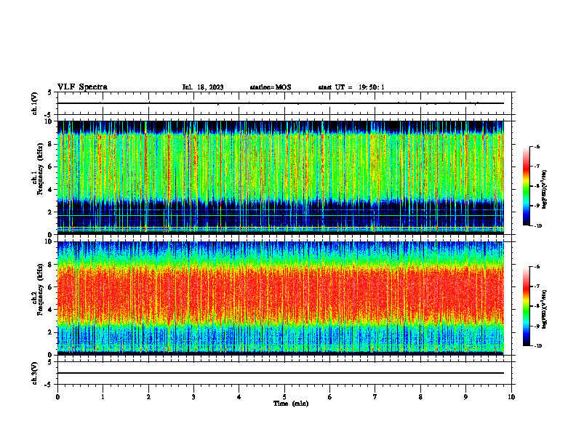The height and width of the screenshot is (445, 576).
Task: Click the time axis tick label "2"
Action: tap(148, 397)
